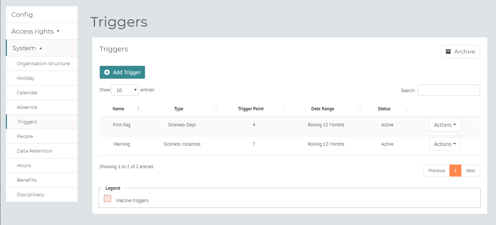
Task: Sort the table by Name column
Action: click(122, 109)
